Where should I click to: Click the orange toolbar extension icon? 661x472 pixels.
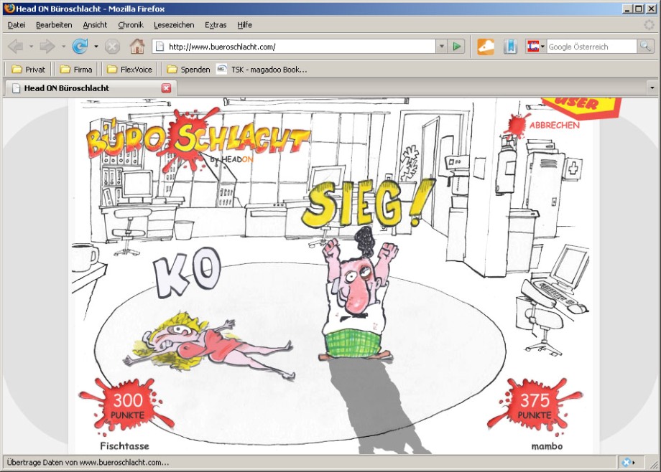[486, 47]
